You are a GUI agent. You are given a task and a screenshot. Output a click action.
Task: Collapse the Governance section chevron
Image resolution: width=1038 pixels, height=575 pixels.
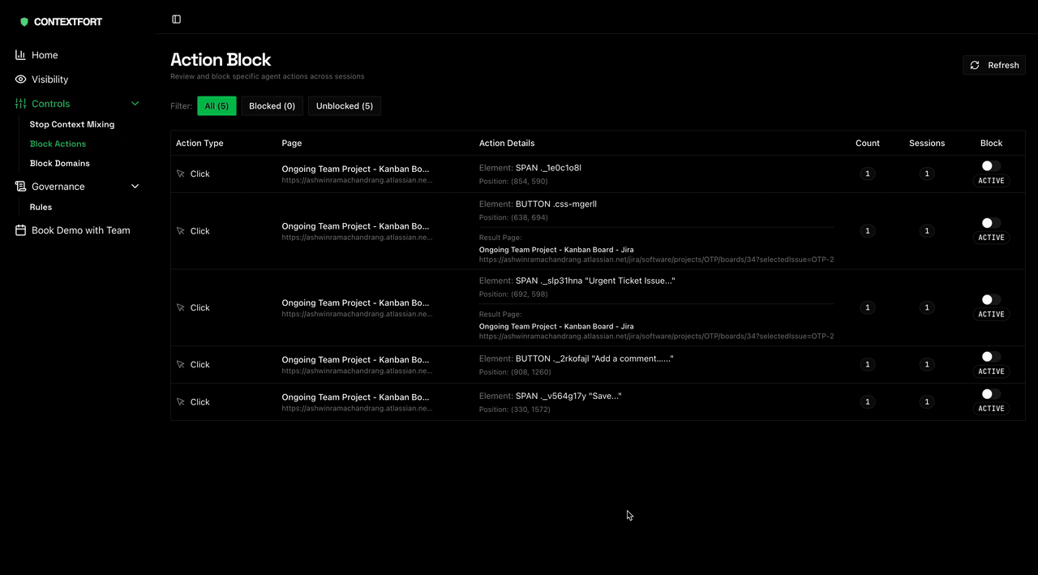pyautogui.click(x=135, y=187)
